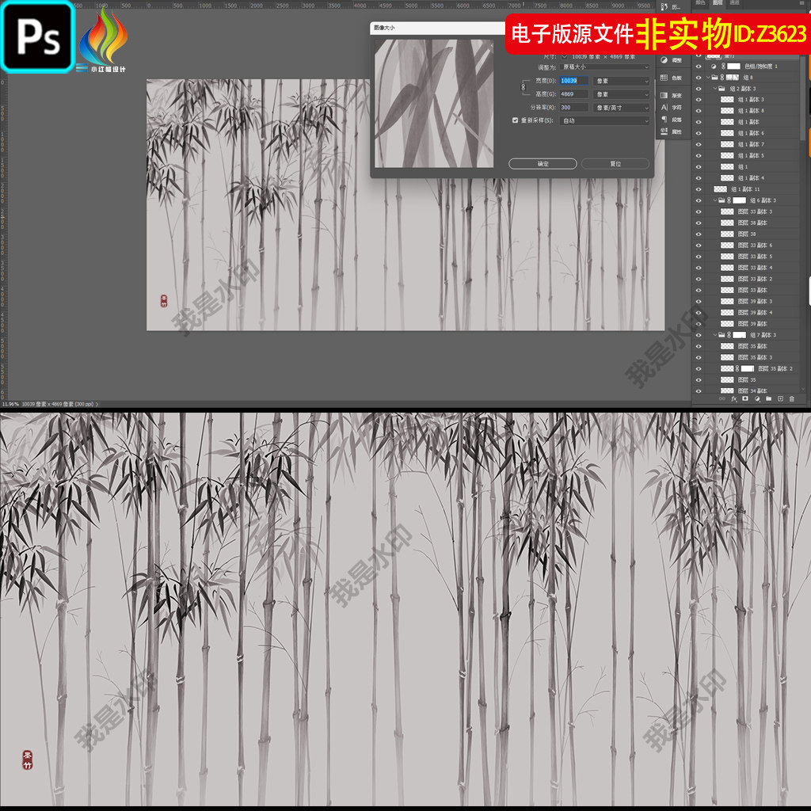Open the 段落 paragraph panel icon
This screenshot has height=811, width=811.
(664, 120)
